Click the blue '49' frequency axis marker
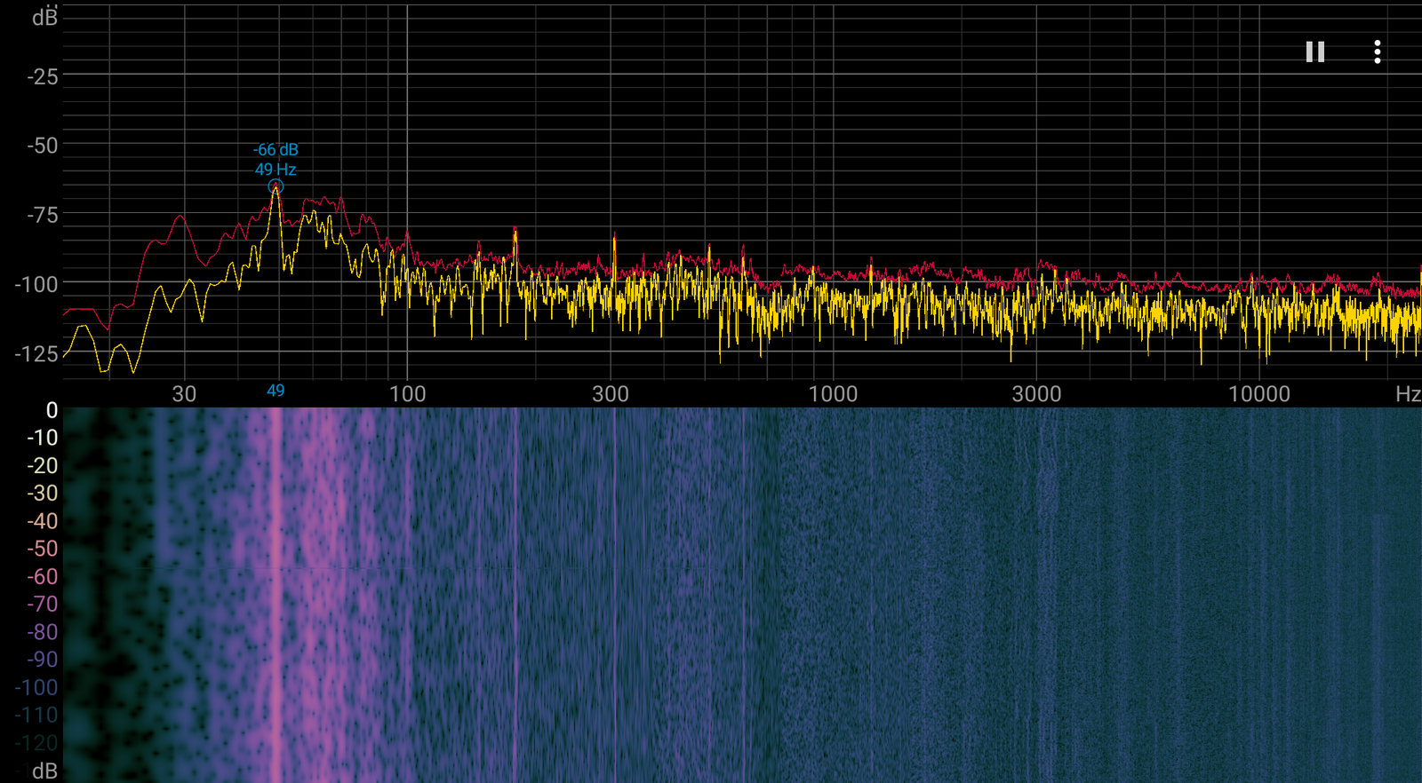This screenshot has height=783, width=1422. [x=276, y=391]
